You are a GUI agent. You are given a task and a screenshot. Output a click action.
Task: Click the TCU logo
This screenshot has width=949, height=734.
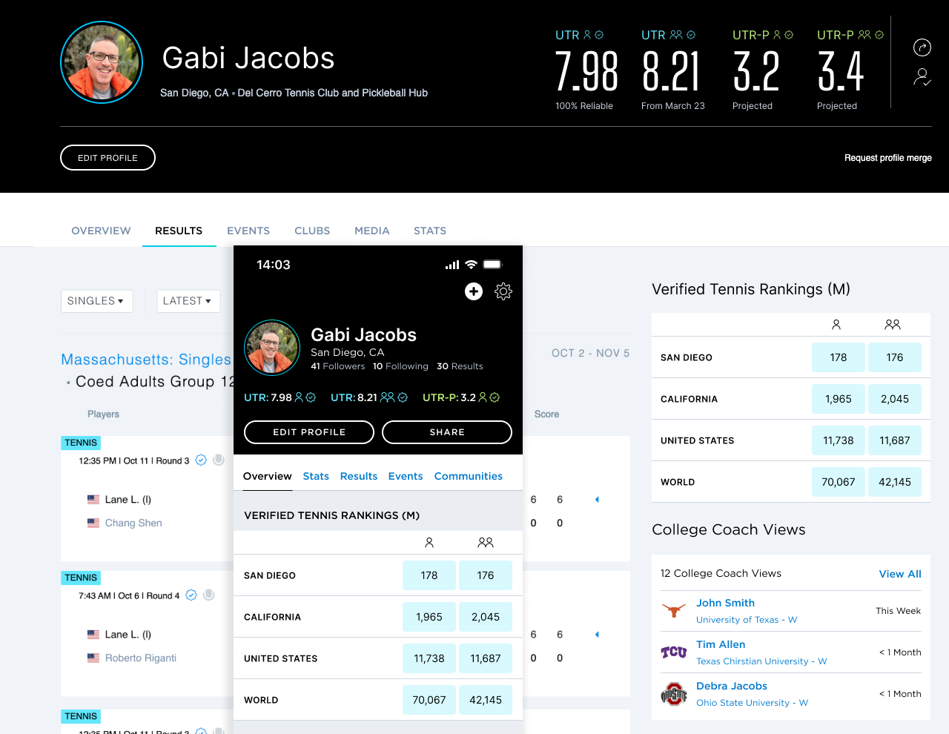pos(674,652)
